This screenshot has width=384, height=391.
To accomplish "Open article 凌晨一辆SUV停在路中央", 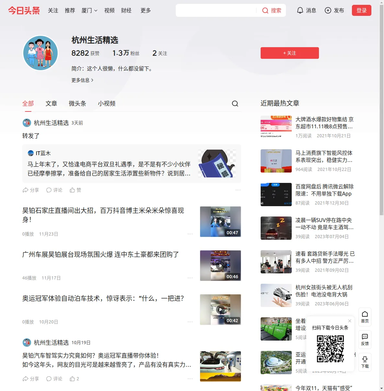I will [324, 224].
